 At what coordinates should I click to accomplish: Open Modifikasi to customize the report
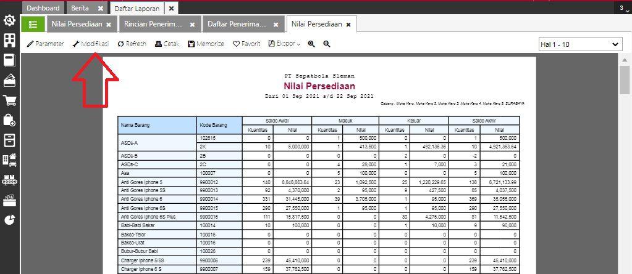pos(90,44)
